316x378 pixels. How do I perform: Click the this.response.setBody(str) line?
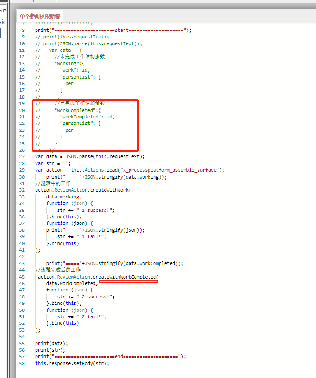point(72,363)
